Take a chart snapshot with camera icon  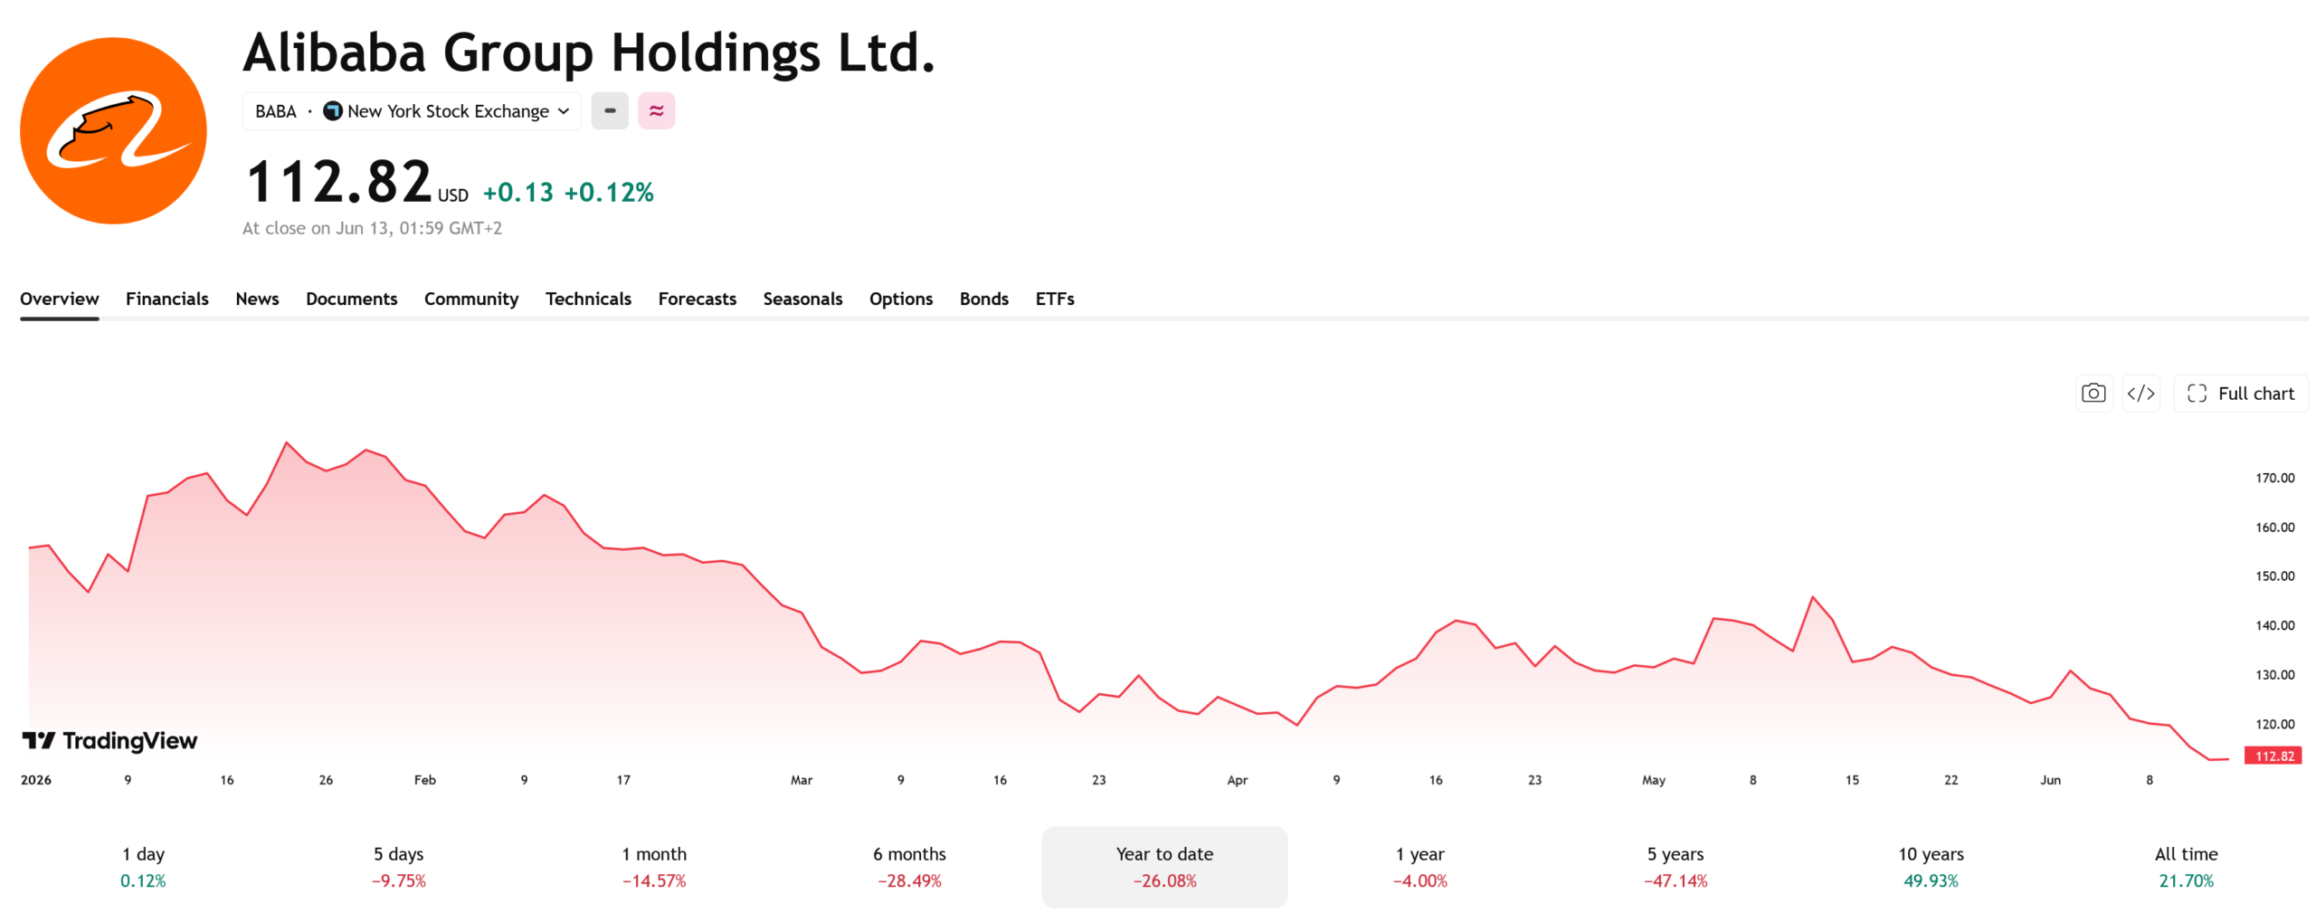pyautogui.click(x=2093, y=394)
